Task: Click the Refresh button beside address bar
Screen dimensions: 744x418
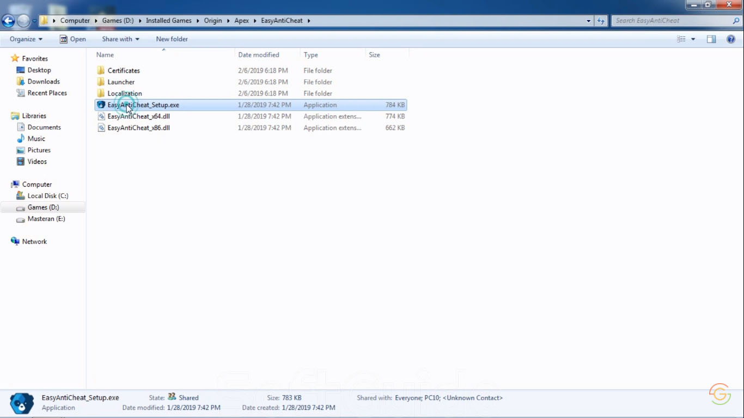Action: [x=601, y=21]
